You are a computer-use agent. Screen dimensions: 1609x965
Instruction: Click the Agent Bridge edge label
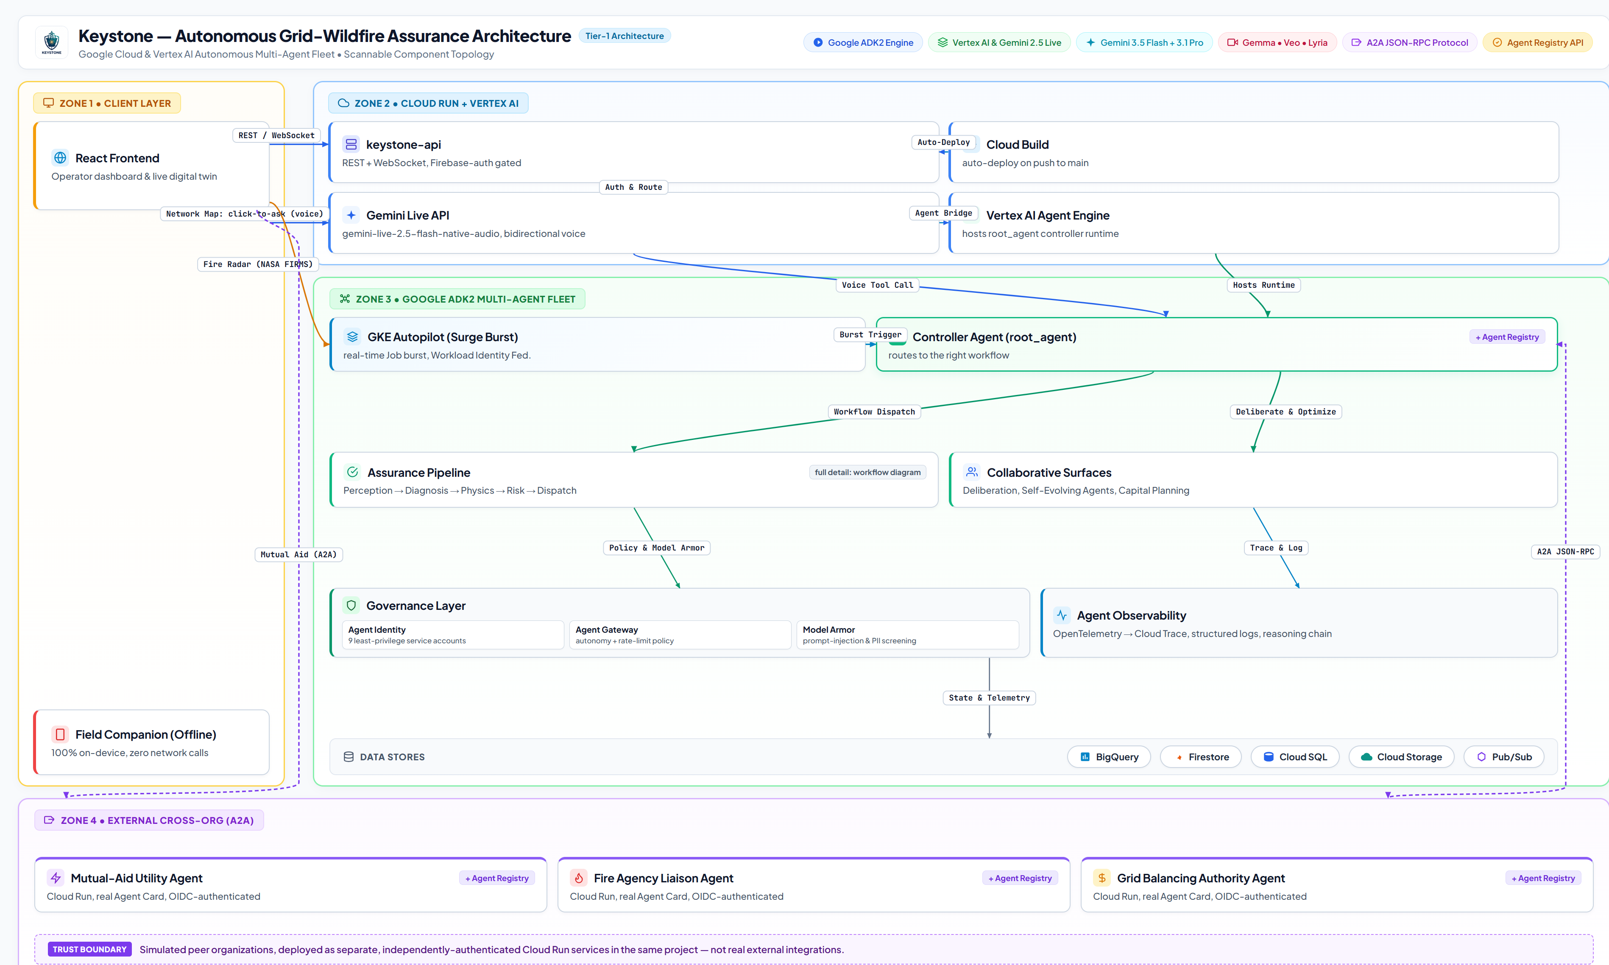click(943, 213)
